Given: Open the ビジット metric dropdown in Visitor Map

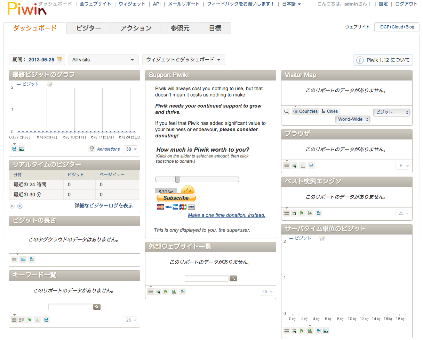Looking at the screenshot, I should point(392,112).
